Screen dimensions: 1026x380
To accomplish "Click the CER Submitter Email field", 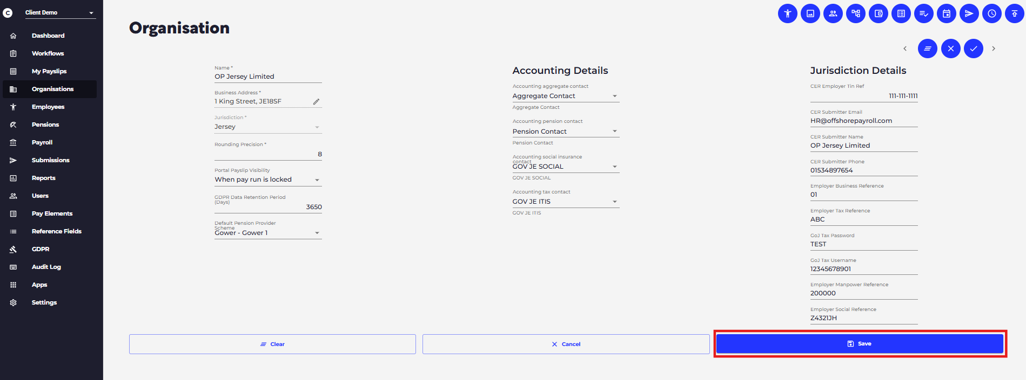I will [x=864, y=121].
